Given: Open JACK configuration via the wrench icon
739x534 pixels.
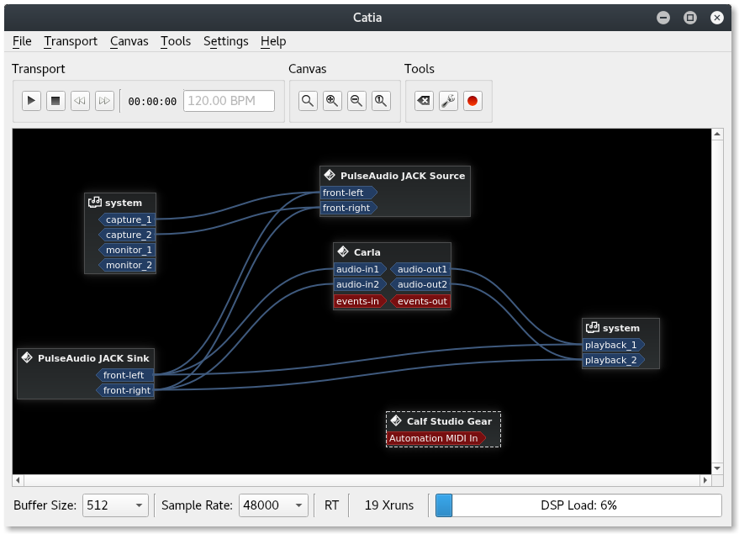Looking at the screenshot, I should (x=448, y=100).
